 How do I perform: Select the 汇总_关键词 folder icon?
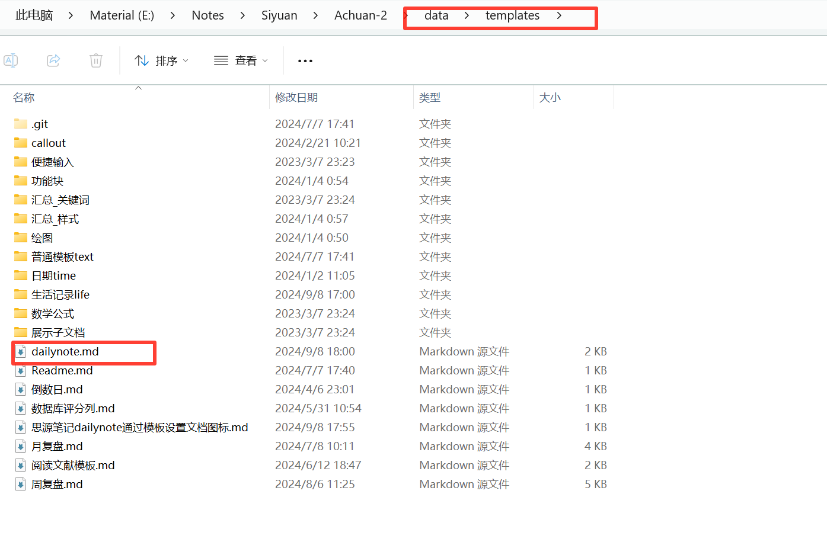click(21, 200)
